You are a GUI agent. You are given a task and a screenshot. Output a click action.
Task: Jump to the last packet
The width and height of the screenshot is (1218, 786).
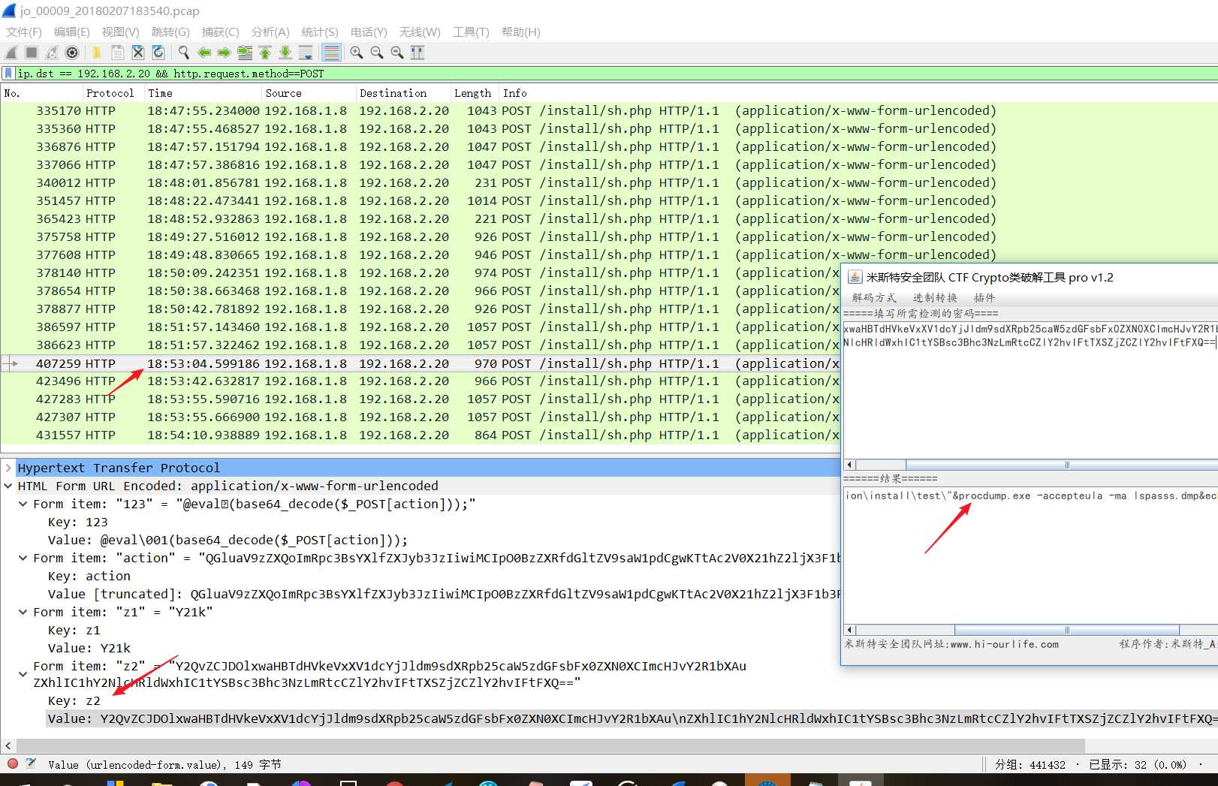[x=285, y=53]
